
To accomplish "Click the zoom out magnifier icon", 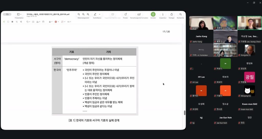I will [79, 14].
